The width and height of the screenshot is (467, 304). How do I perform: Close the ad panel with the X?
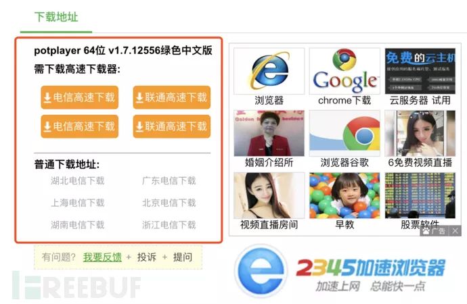click(x=455, y=231)
